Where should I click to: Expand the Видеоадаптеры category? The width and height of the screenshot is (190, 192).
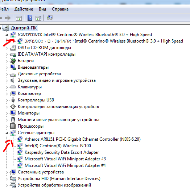(7, 68)
